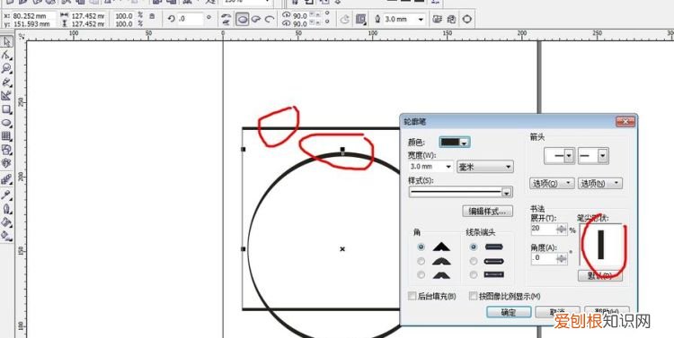Enable the 后台填充 checkbox
Image resolution: width=674 pixels, height=338 pixels.
[412, 296]
